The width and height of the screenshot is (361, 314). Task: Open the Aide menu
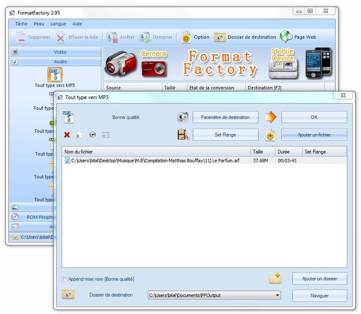tap(77, 24)
